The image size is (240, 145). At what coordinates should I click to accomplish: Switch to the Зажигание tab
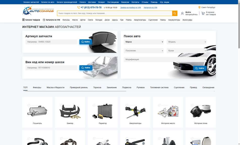click(x=112, y=87)
